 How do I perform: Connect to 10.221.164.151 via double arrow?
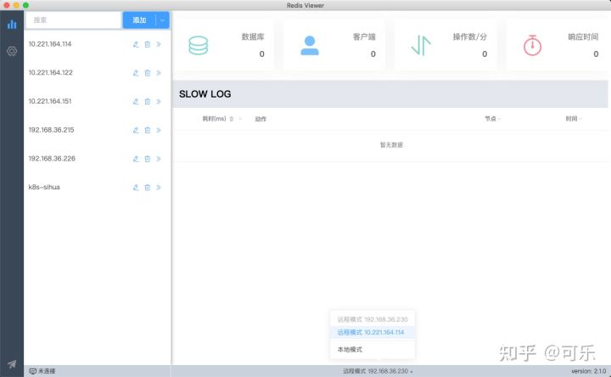(x=159, y=101)
